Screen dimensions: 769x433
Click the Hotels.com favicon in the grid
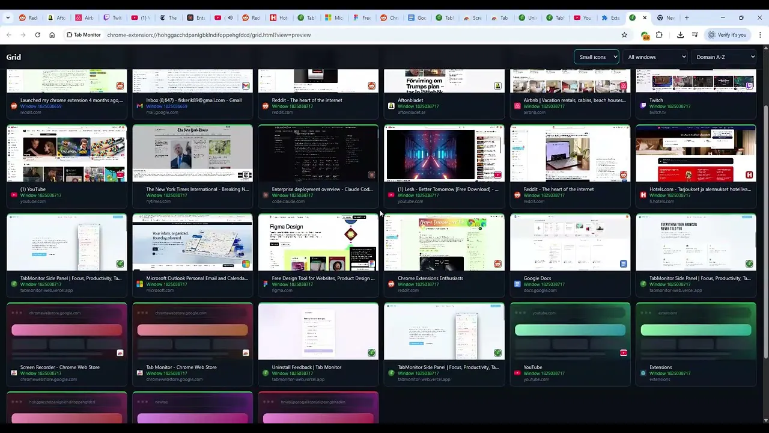pos(643,195)
